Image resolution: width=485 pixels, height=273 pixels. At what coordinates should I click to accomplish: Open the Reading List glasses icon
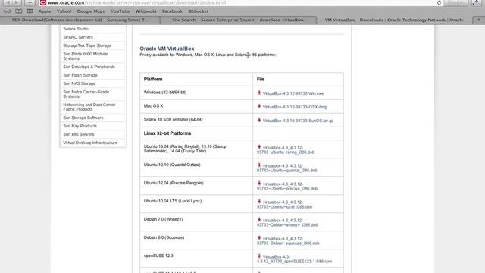(8, 11)
